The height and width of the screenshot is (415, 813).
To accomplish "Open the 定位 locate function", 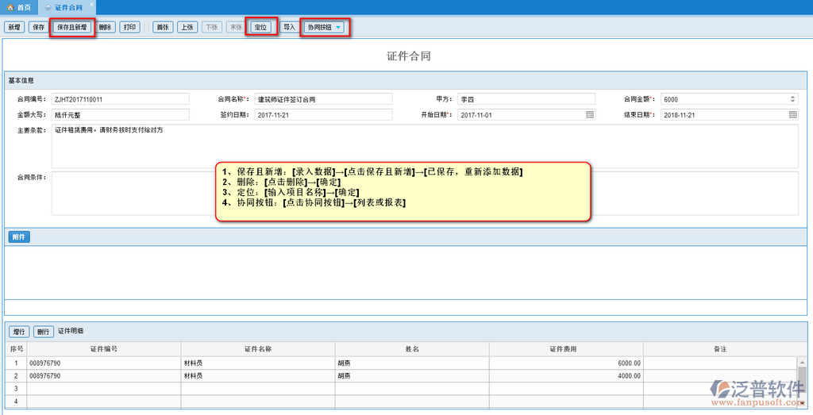I will point(260,27).
